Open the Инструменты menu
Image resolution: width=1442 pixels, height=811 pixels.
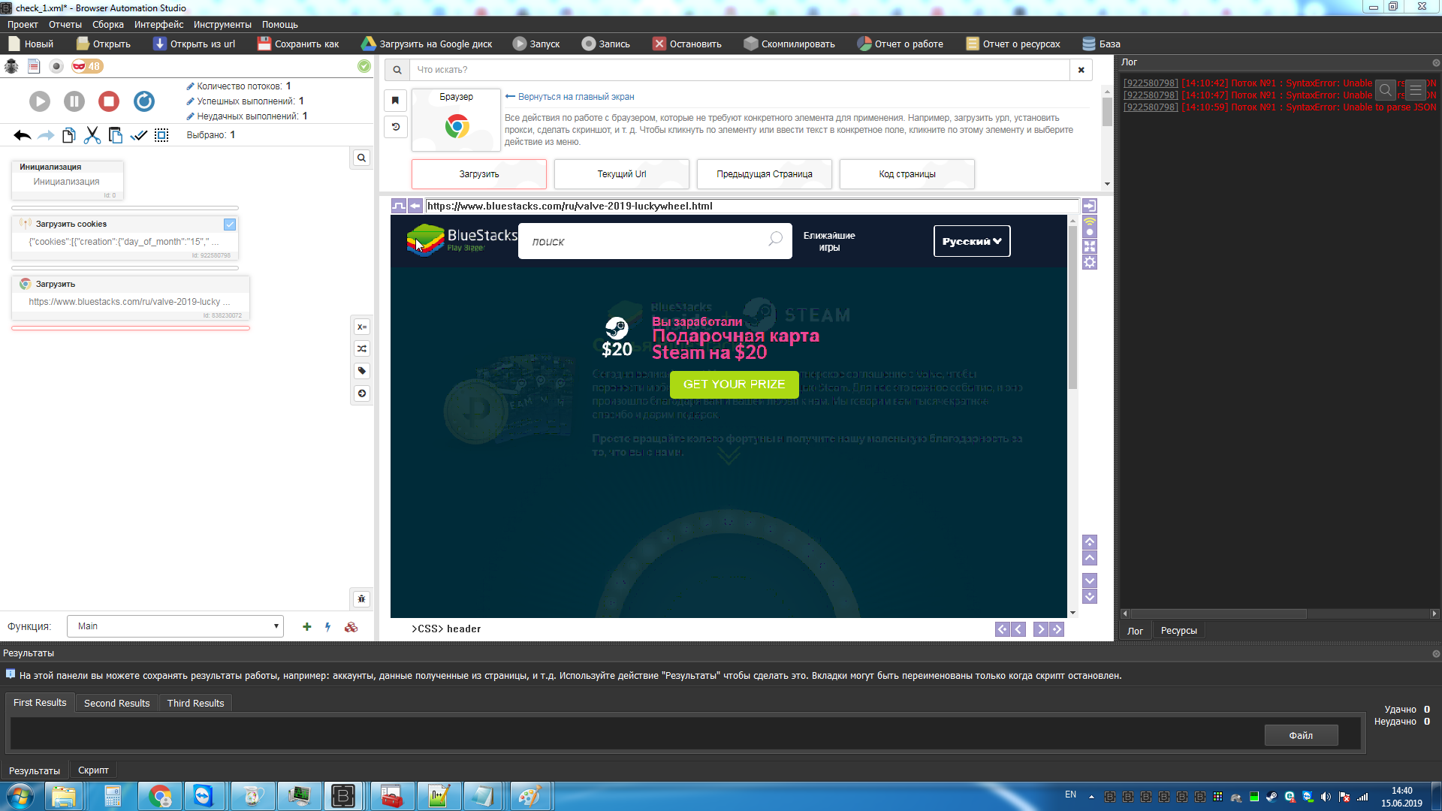pos(222,25)
